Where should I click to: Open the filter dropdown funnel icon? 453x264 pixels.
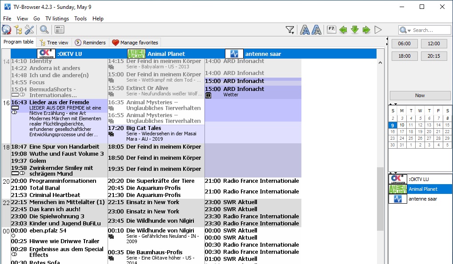pyautogui.click(x=290, y=30)
